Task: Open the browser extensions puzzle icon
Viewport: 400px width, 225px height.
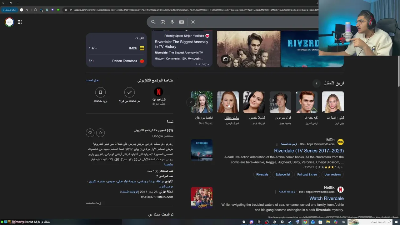Action: (x=36, y=10)
